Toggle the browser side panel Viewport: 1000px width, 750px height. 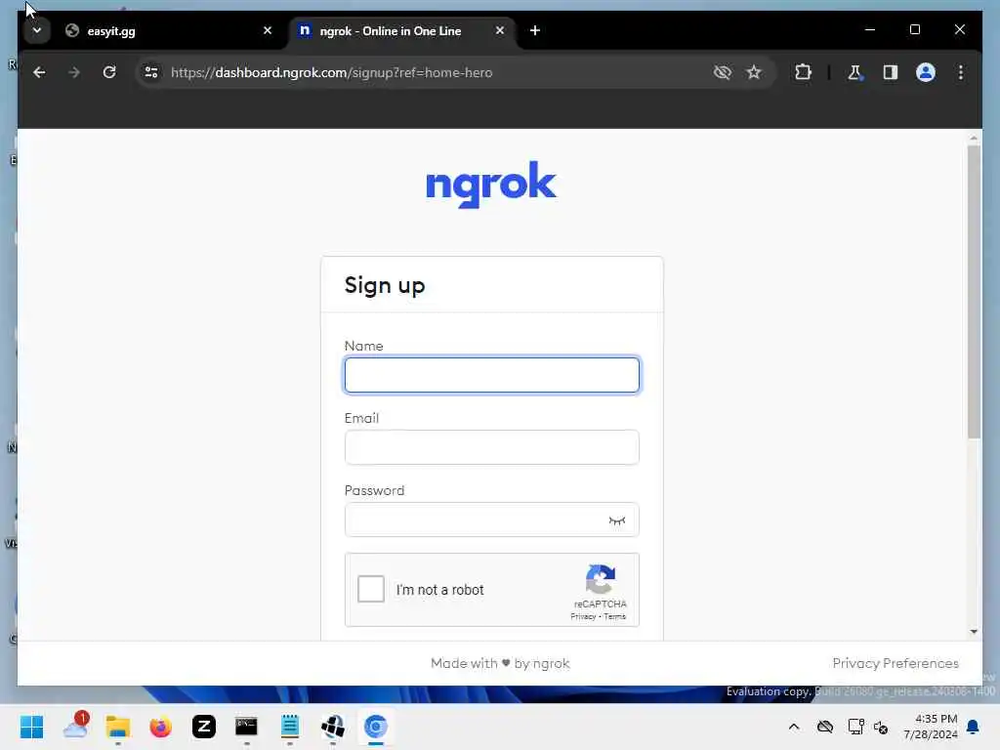(891, 72)
